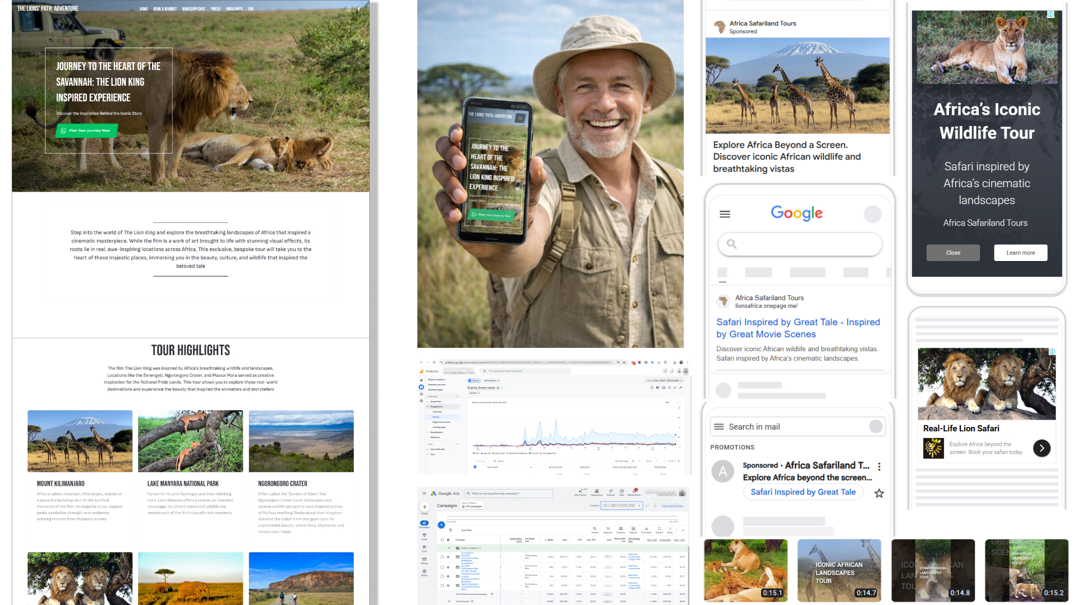The height and width of the screenshot is (605, 1077).
Task: Open Tools in the Google Ads sidebar
Action: [424, 548]
